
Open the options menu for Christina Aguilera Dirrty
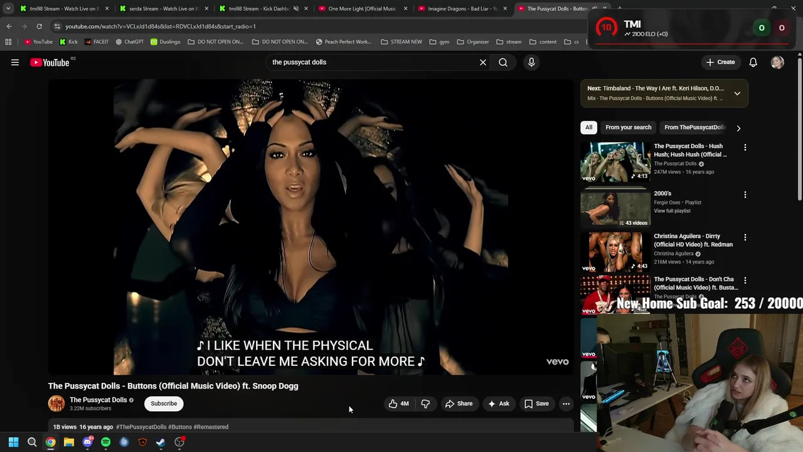coord(745,237)
